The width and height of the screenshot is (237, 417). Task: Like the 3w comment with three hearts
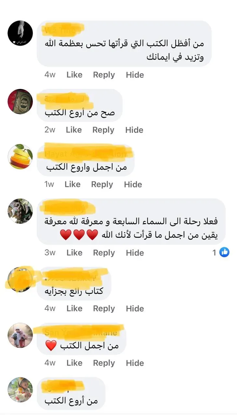coord(74,252)
